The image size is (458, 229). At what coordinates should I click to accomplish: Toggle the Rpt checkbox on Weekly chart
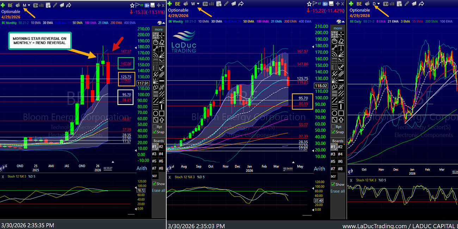pyautogui.click(x=334, y=126)
